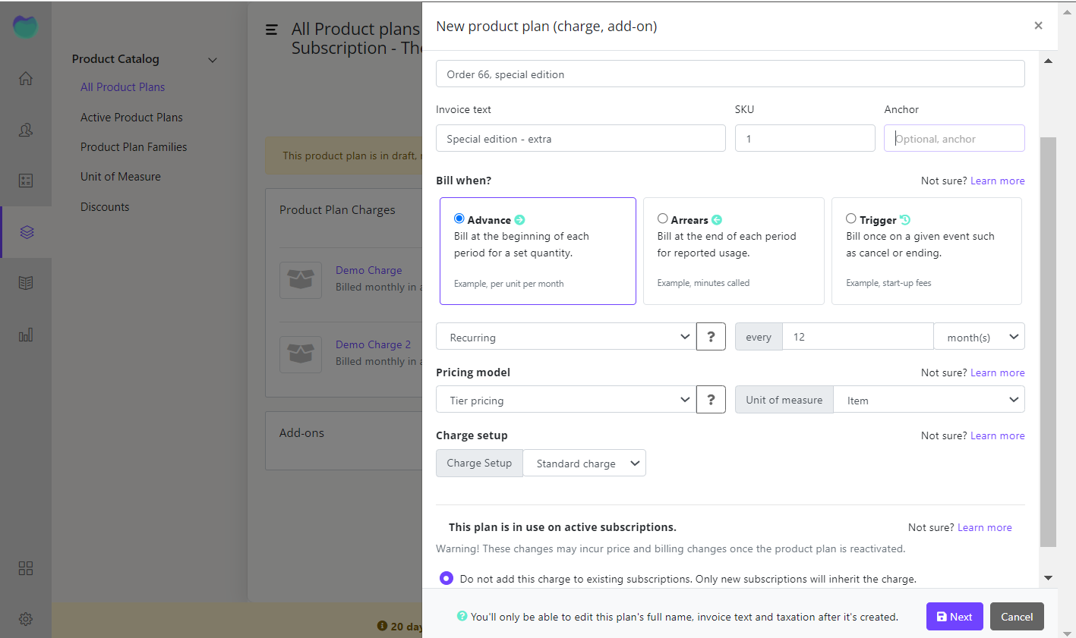Select the Arrears billing option
The height and width of the screenshot is (638, 1076).
pyautogui.click(x=663, y=219)
